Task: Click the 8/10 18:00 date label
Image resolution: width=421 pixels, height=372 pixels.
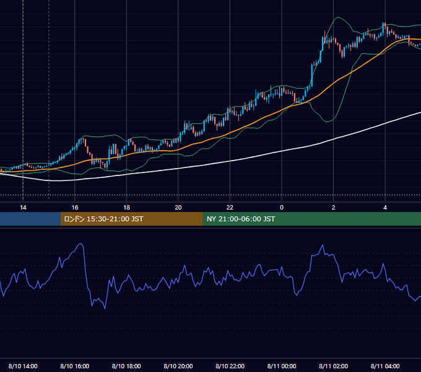Action: pyautogui.click(x=126, y=366)
